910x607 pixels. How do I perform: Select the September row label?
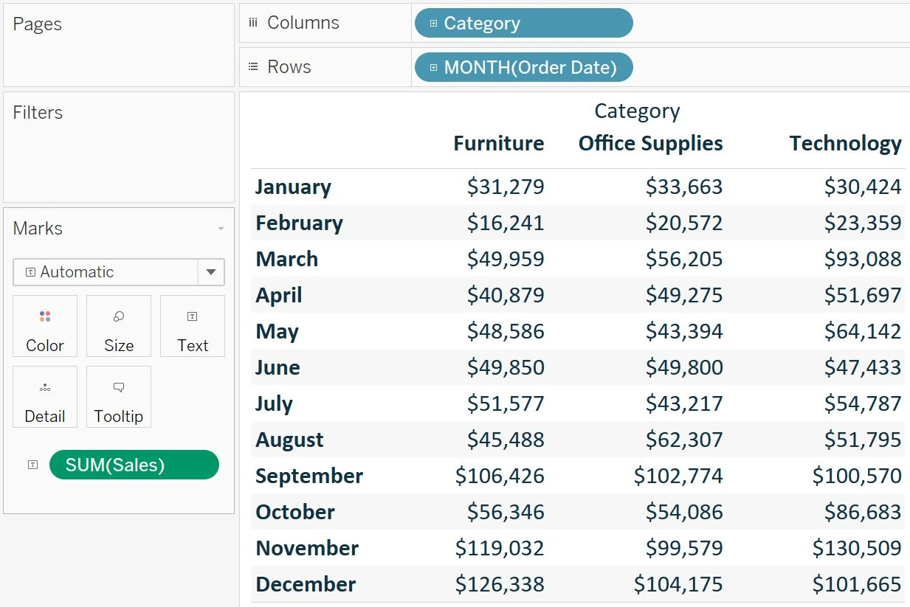pyautogui.click(x=308, y=476)
